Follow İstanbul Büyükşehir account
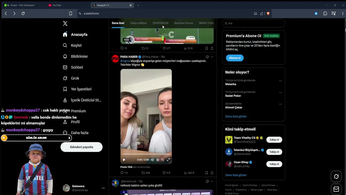346x195 pixels. pyautogui.click(x=274, y=152)
